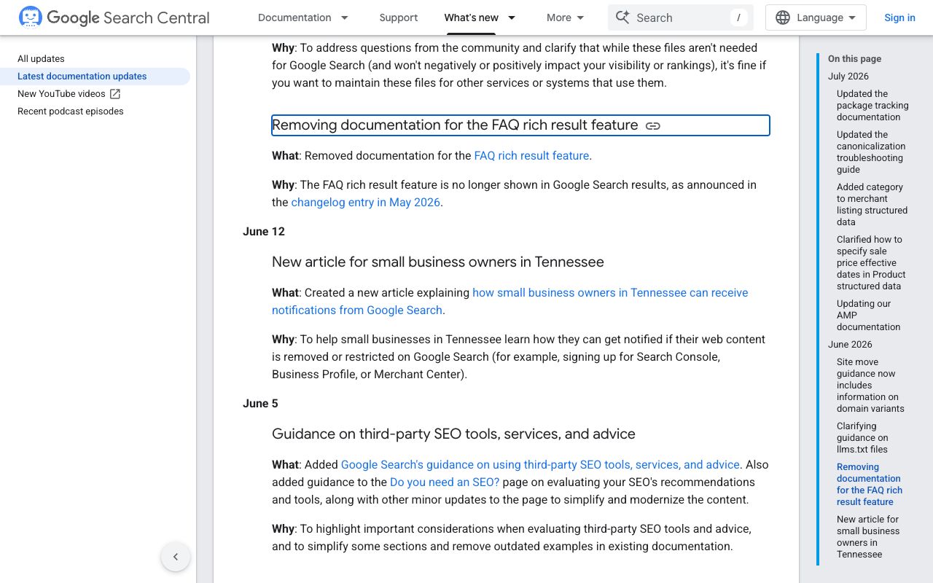Copy link icon beside FAQ rich result heading
Screen dimensions: 933x583
pyautogui.click(x=653, y=125)
